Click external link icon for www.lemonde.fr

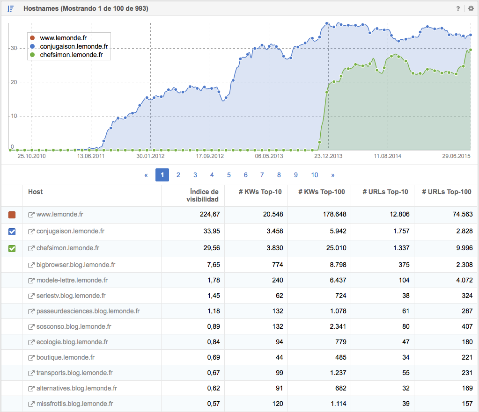(31, 215)
